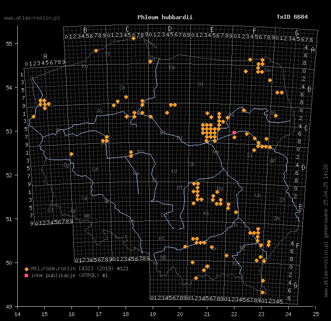The width and height of the screenshot is (331, 321).
Task: Click the pink square in the legend
Action: [x=27, y=275]
